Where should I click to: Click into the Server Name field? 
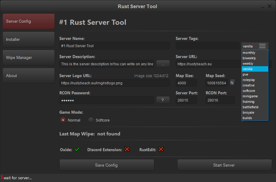point(114,46)
